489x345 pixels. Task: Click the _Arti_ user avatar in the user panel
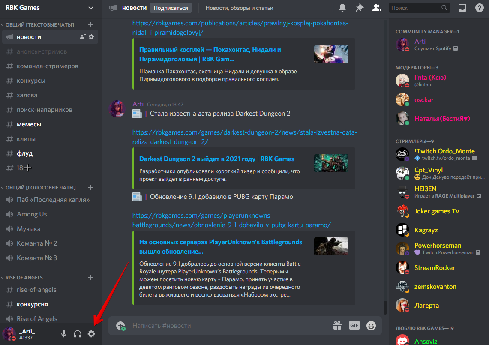[9, 334]
